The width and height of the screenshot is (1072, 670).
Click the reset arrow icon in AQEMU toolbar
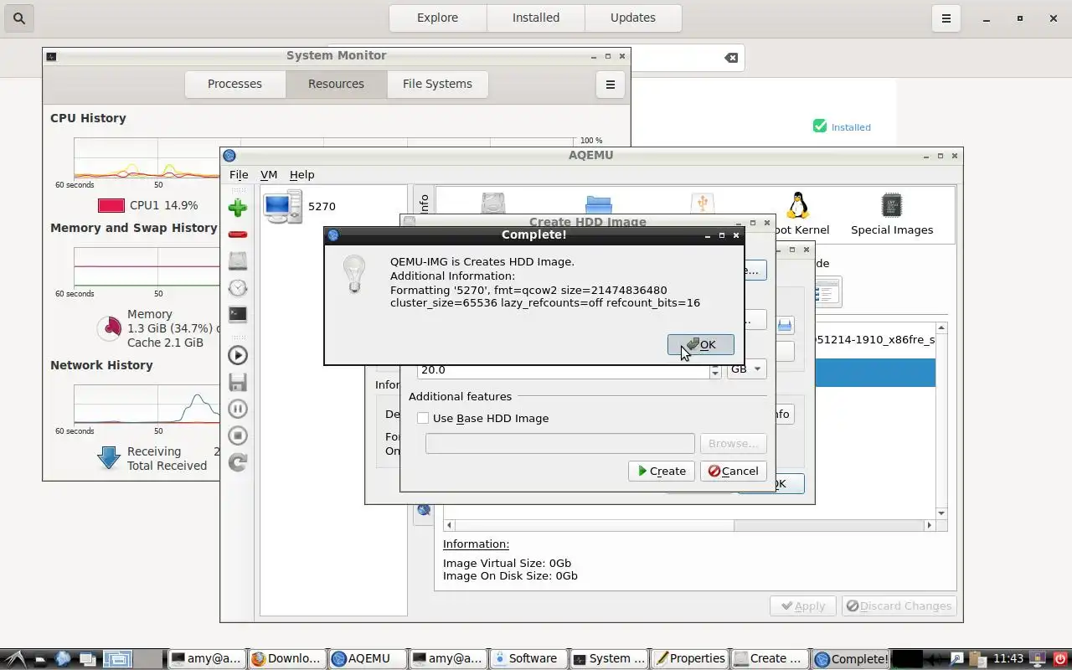[238, 462]
